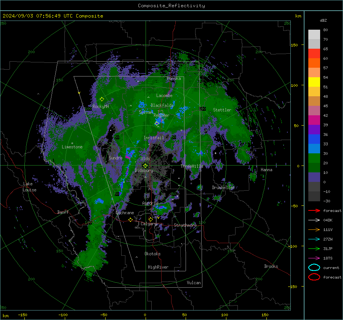Select the 42 dBZ magenta swatch

[x=314, y=120]
